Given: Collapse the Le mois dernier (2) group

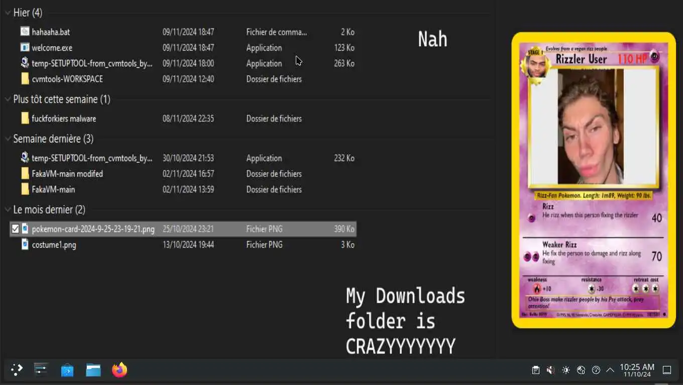Looking at the screenshot, I should click(x=8, y=210).
